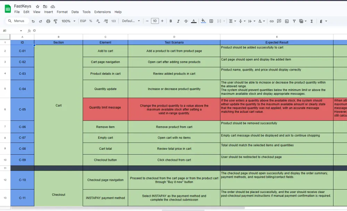Select the "Expected Result" header cell

(x=277, y=43)
